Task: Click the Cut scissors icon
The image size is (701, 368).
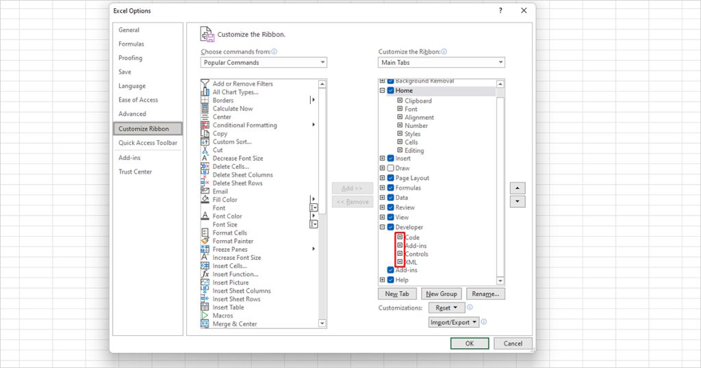Action: pos(205,150)
